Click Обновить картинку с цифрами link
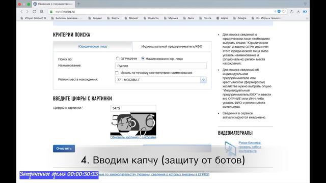The image size is (326, 183). [133, 137]
